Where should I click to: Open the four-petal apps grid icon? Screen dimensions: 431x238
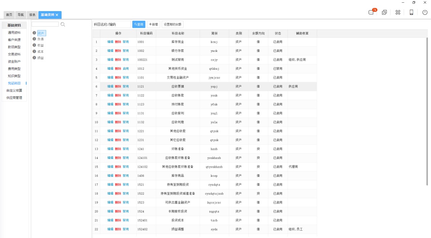coord(398,12)
